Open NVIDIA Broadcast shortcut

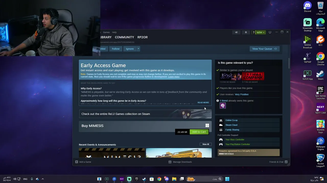click(308, 42)
